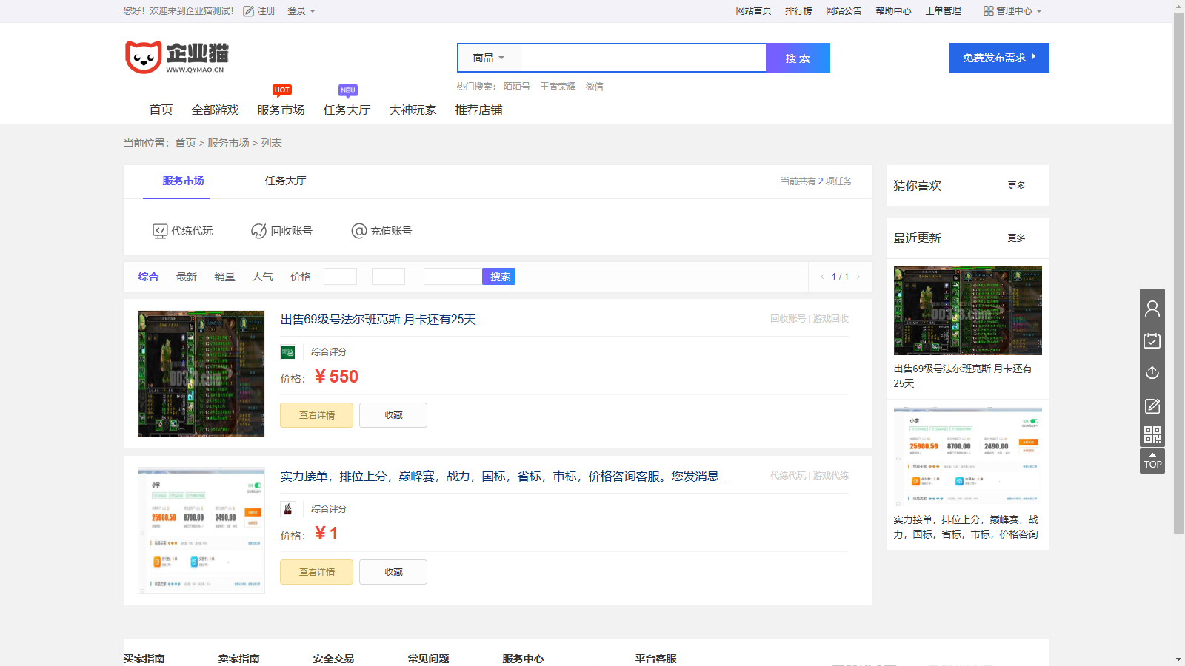Image resolution: width=1185 pixels, height=666 pixels.
Task: Select the 充值账号 @ icon
Action: 358,230
